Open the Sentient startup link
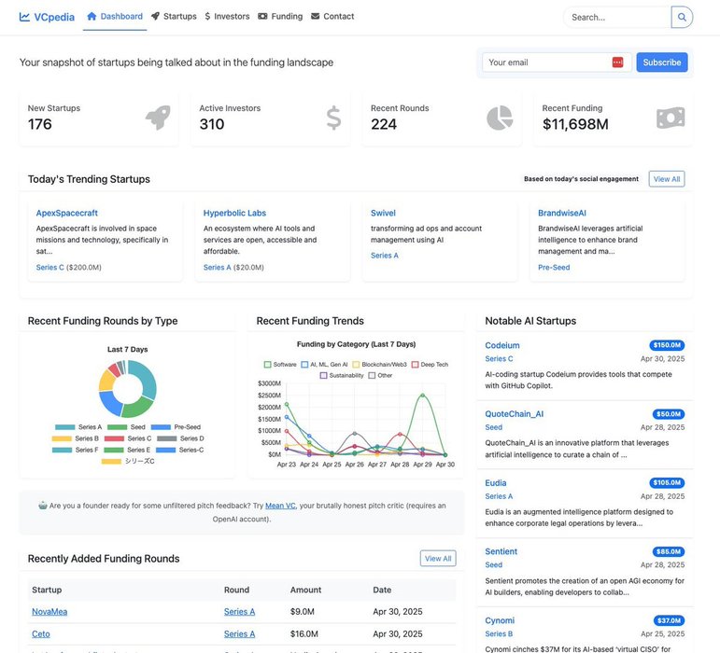720x653 pixels. (501, 551)
